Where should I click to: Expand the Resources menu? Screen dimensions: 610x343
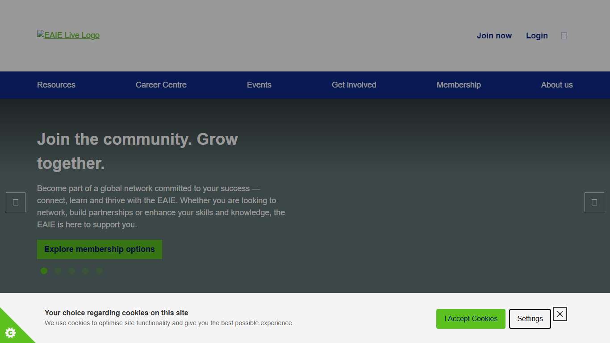click(56, 85)
